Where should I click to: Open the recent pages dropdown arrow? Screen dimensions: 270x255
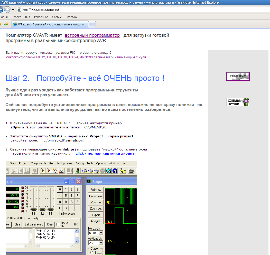13,10
